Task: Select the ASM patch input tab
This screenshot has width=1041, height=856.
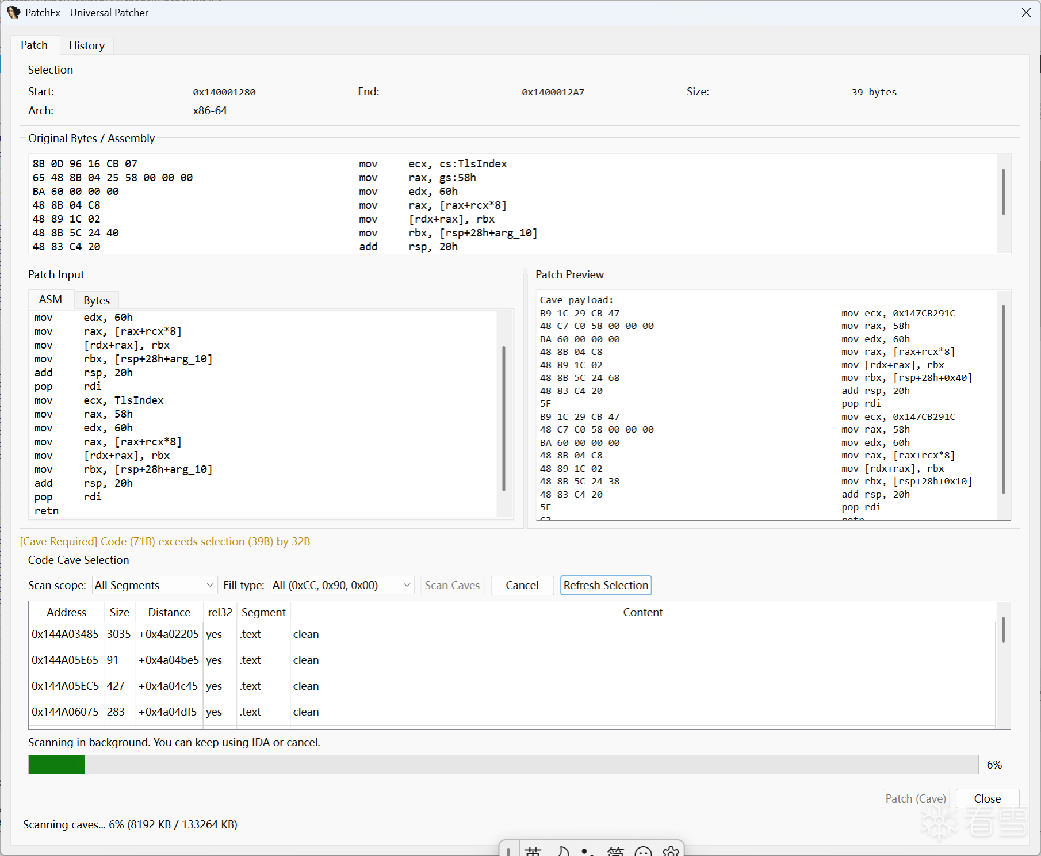Action: (x=51, y=299)
